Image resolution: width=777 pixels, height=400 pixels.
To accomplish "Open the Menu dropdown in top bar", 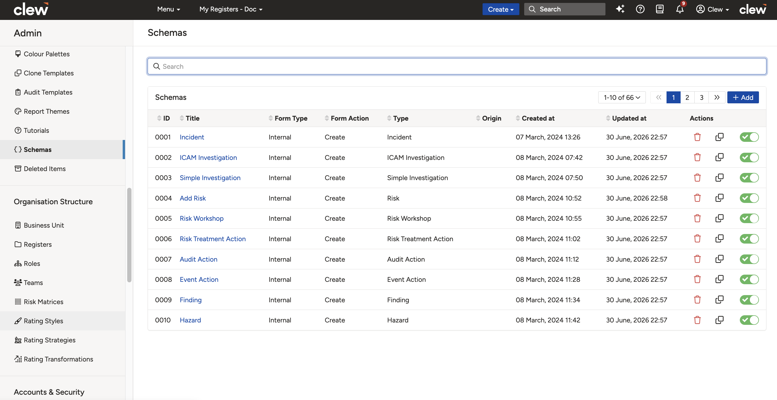I will point(169,9).
